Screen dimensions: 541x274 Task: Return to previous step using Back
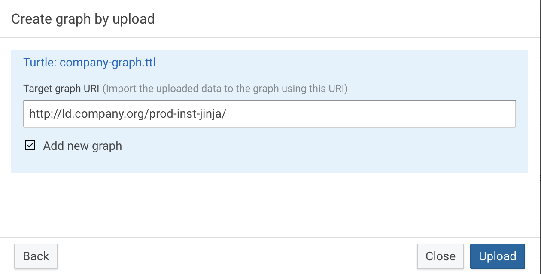[x=36, y=256]
